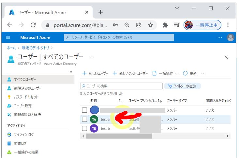Focus the resources and services search box
Screen dimensions: 239x158
click(119, 37)
